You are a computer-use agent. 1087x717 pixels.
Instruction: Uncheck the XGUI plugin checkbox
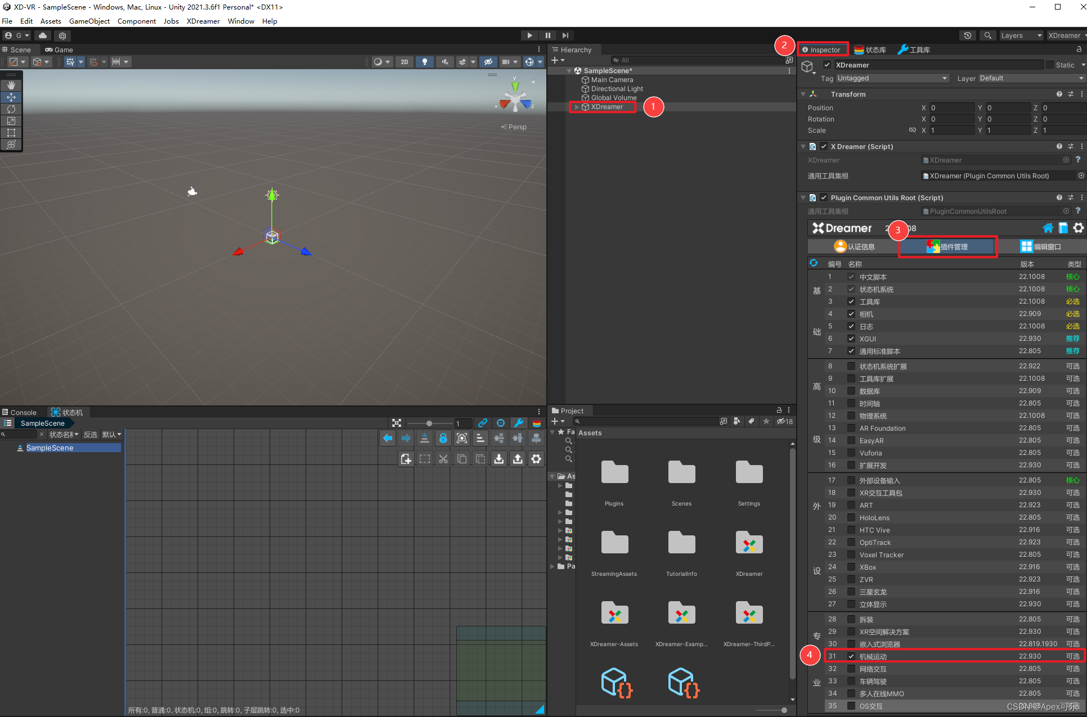[851, 339]
